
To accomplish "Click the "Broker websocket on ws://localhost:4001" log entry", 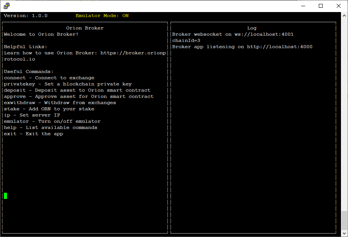I will pos(233,34).
